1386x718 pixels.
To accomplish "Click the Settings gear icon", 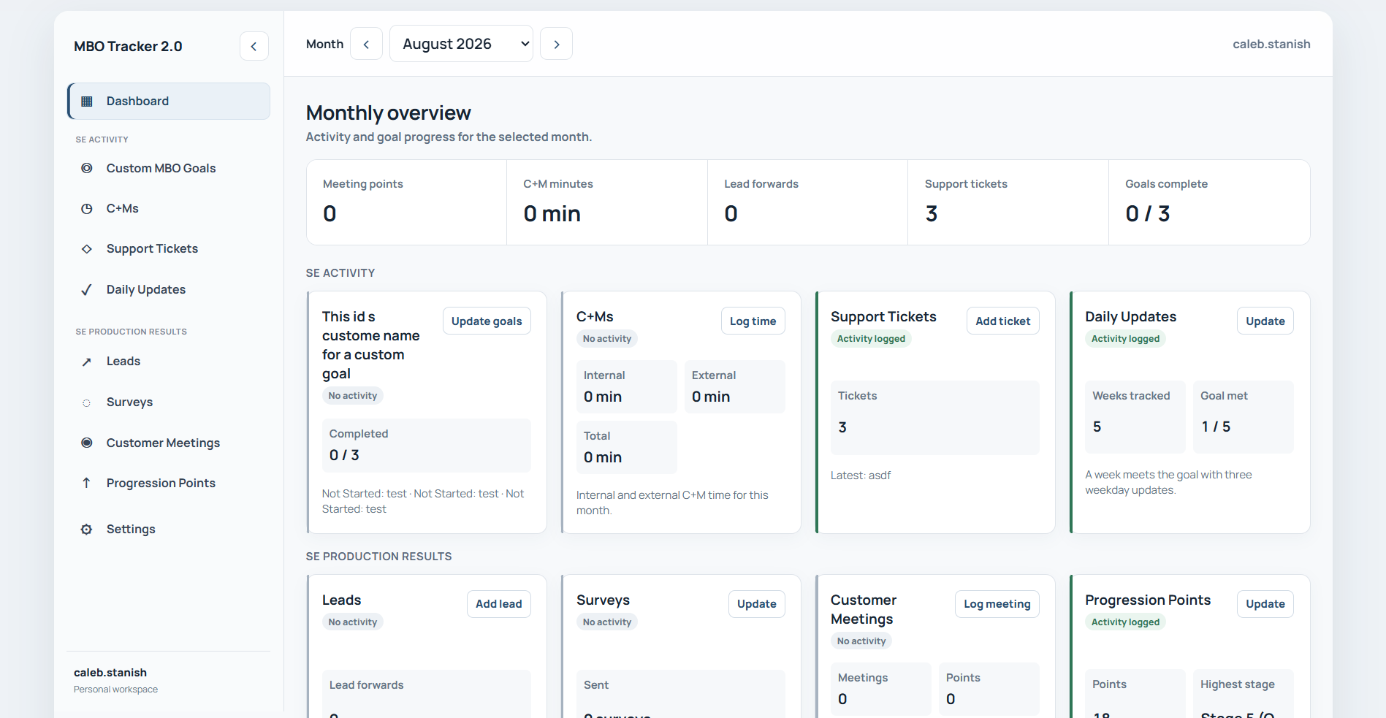I will [x=87, y=530].
